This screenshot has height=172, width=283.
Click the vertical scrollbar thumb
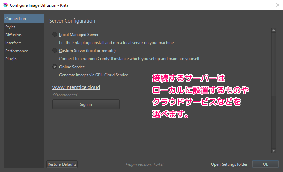click(274, 64)
